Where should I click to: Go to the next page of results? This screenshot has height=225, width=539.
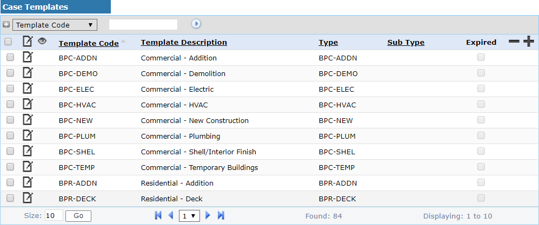(x=208, y=215)
